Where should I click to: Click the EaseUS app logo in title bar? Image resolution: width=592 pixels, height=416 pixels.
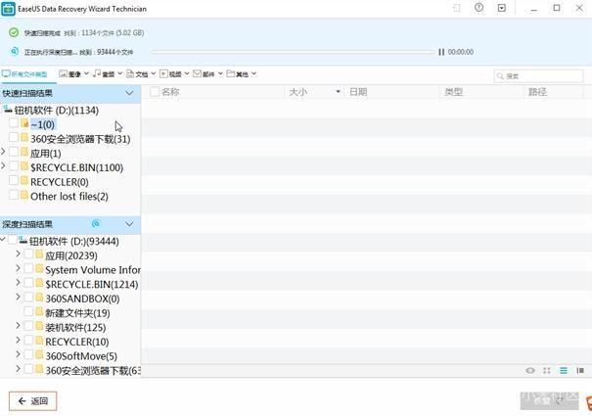tap(8, 9)
